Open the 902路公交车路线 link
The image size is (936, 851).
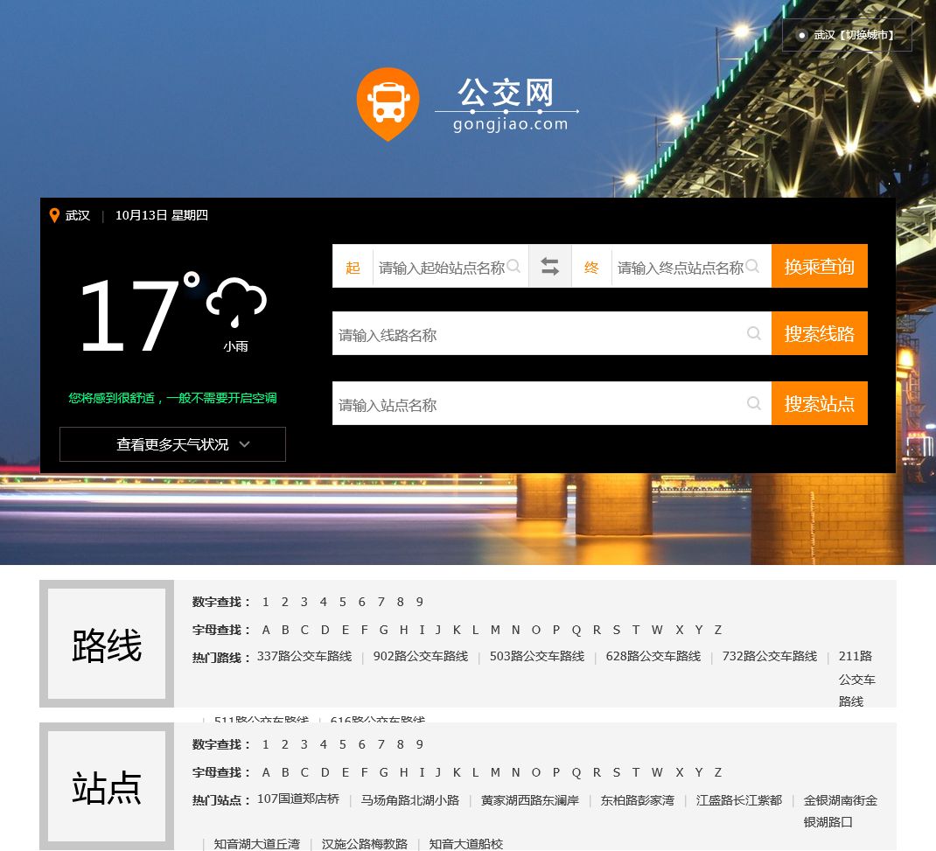421,656
